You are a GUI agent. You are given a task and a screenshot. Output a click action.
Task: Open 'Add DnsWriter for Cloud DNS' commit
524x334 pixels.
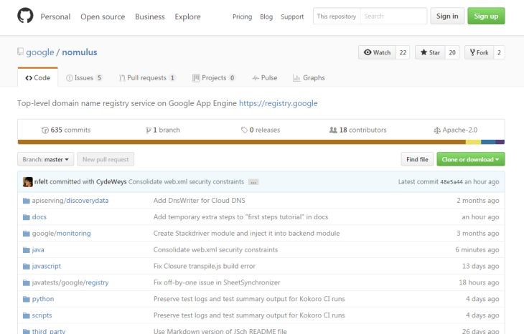(x=199, y=201)
